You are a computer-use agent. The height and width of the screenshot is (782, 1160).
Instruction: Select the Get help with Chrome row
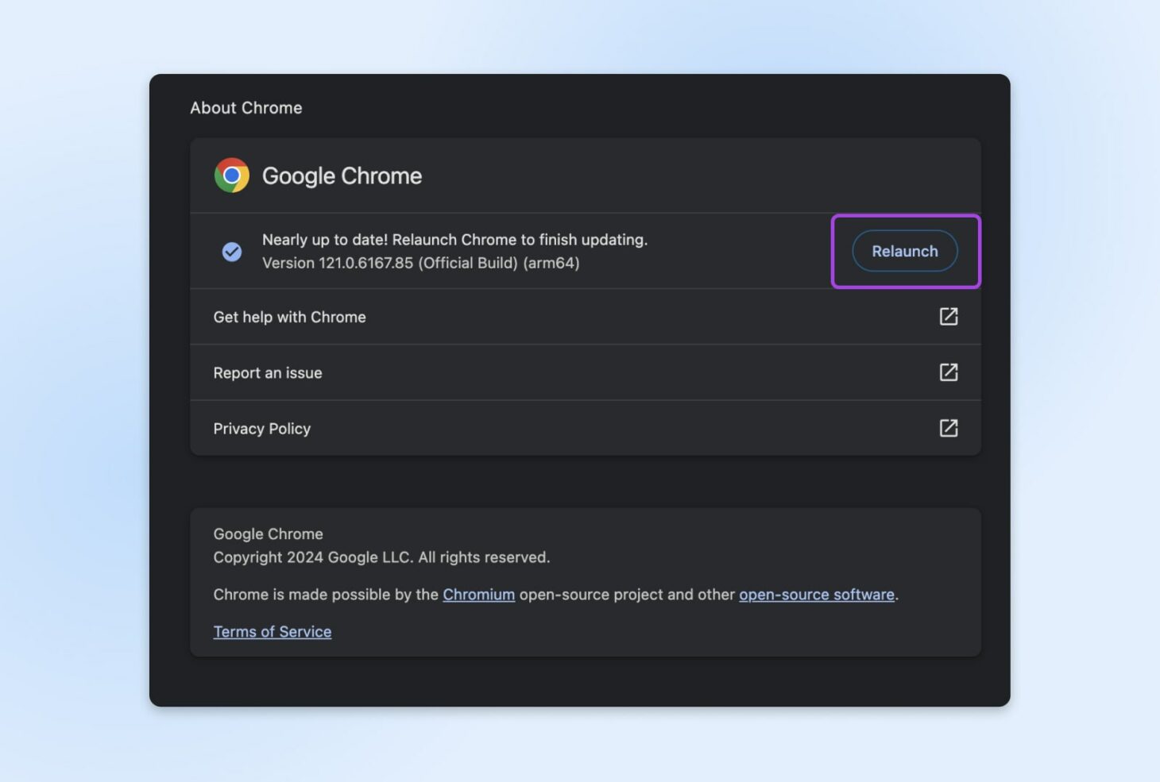(289, 316)
